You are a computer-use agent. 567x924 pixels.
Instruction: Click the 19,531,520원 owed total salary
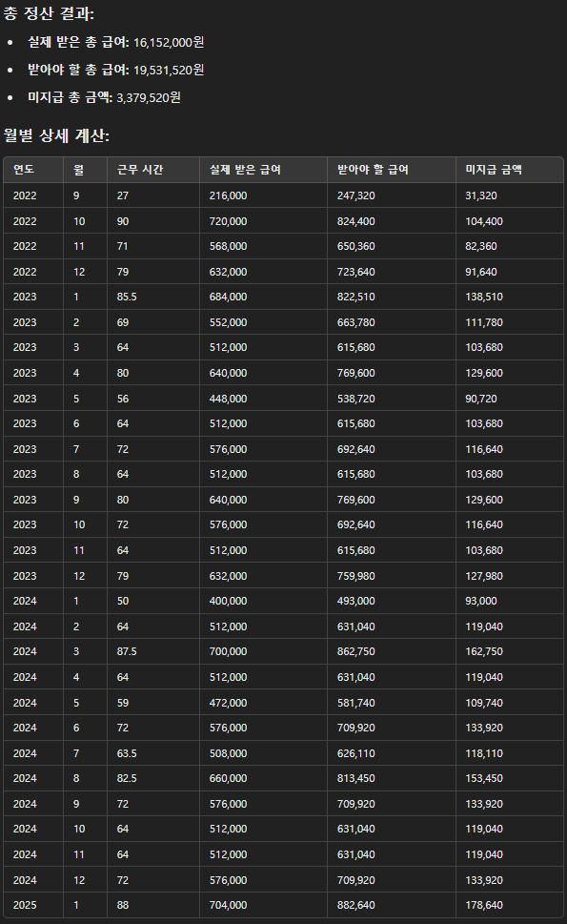[x=169, y=71]
